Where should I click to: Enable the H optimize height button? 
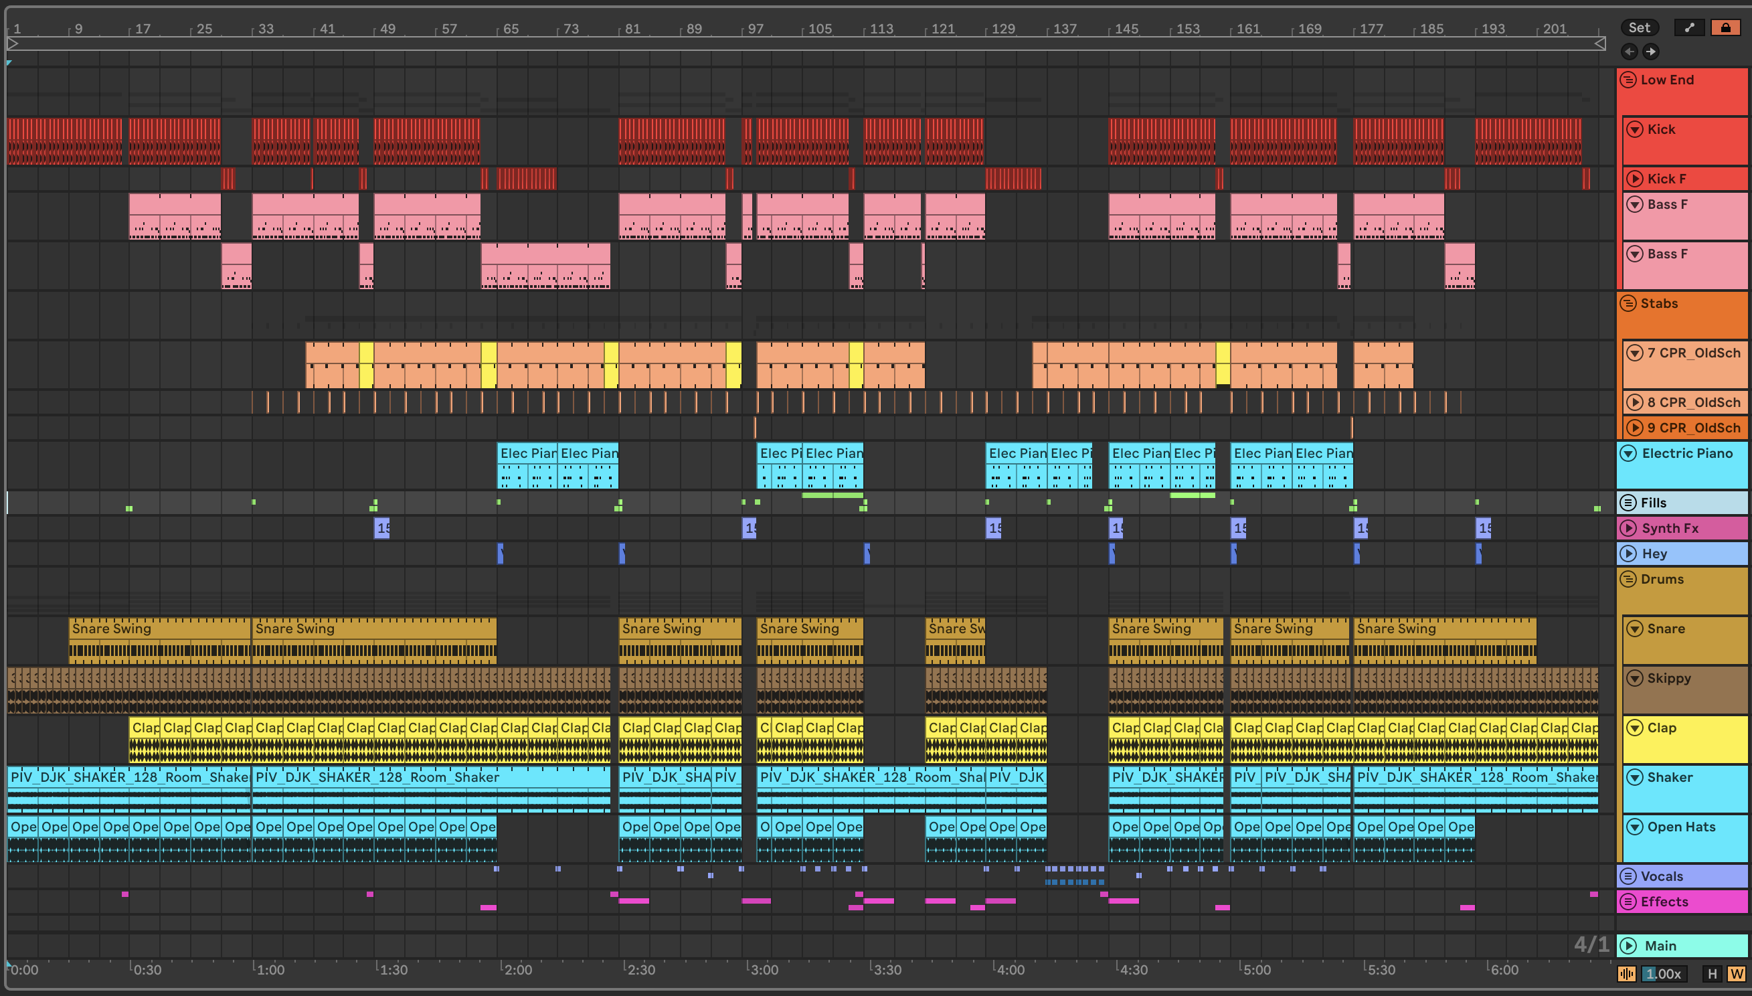1713,973
